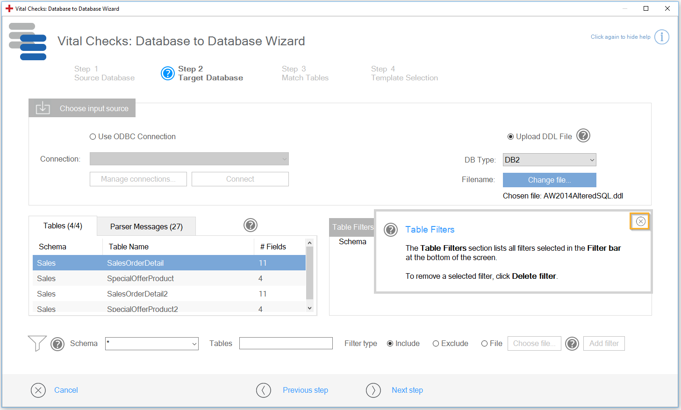Select the Use ODBC Connection option

click(x=93, y=137)
